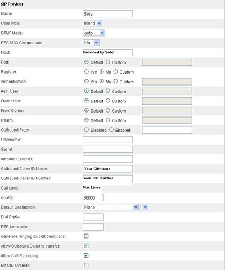Select Custom for From Domain
This screenshot has height=270, width=225.
108,110
